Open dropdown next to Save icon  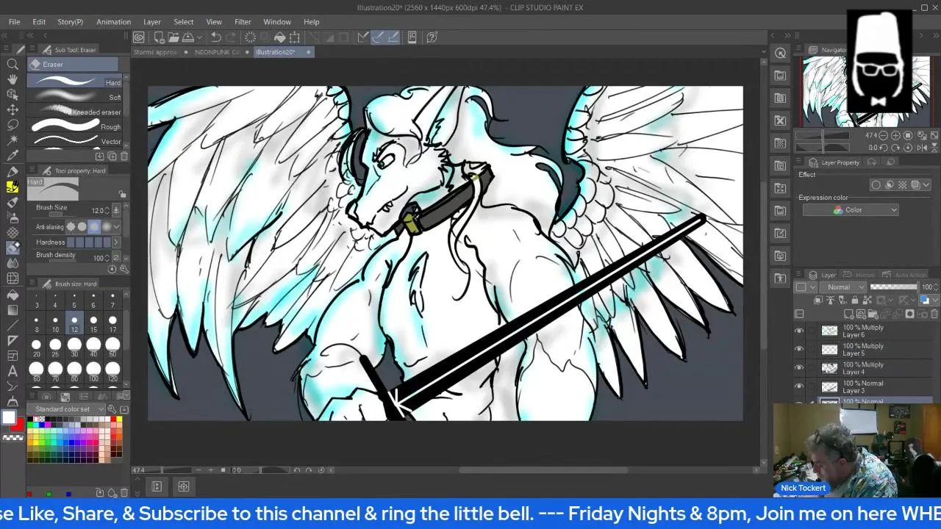click(200, 37)
